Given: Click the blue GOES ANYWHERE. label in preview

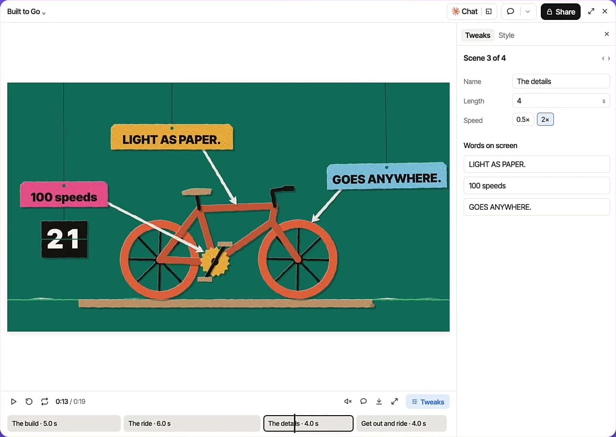Looking at the screenshot, I should pyautogui.click(x=387, y=177).
